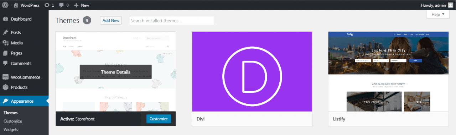The height and width of the screenshot is (135, 456).
Task: Click the Posts pushpin icon
Action: tap(5, 32)
